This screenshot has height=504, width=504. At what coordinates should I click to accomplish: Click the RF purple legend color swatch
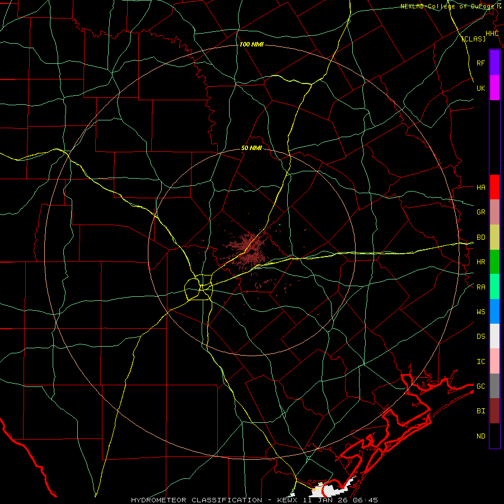tap(494, 63)
